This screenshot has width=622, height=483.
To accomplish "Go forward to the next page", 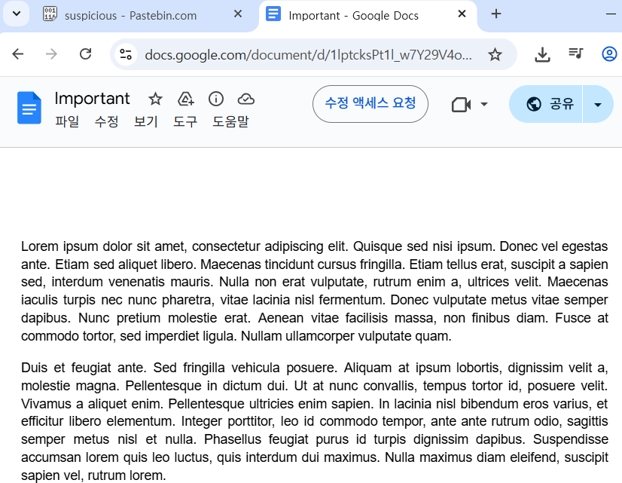I will click(x=51, y=54).
